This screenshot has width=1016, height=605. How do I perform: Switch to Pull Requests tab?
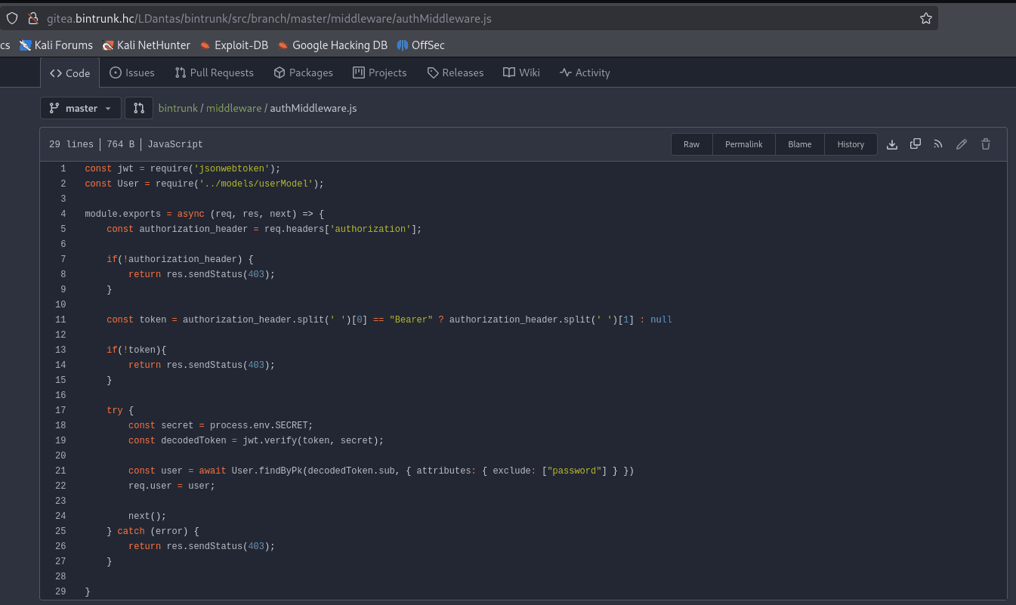click(214, 73)
